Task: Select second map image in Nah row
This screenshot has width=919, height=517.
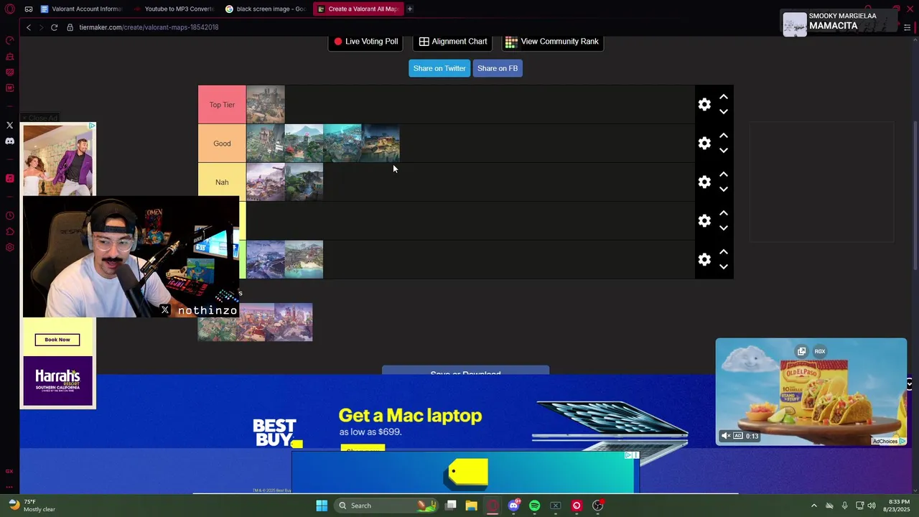Action: [x=304, y=182]
